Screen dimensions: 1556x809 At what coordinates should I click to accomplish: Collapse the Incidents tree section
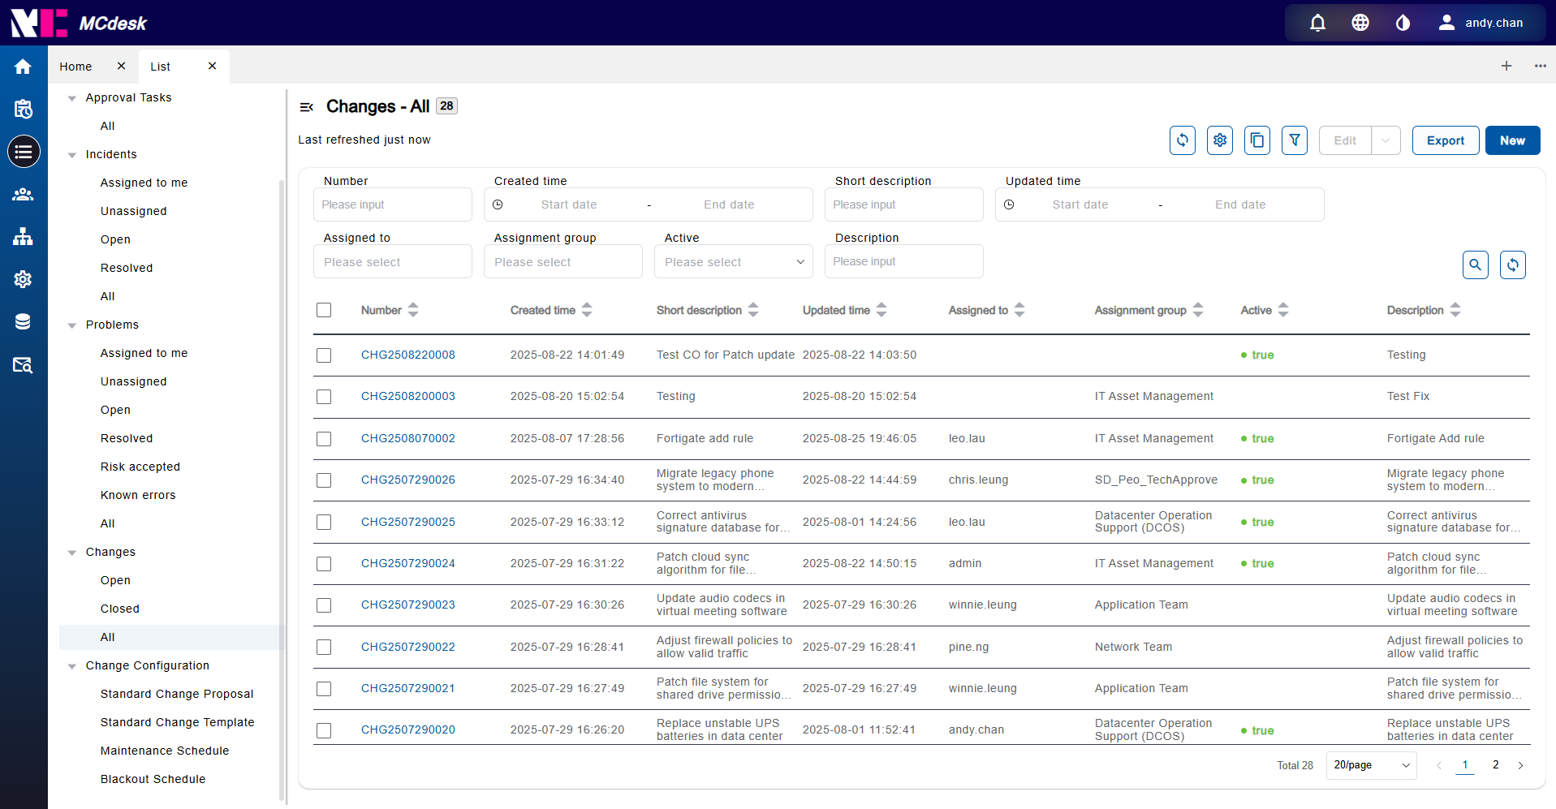coord(72,155)
